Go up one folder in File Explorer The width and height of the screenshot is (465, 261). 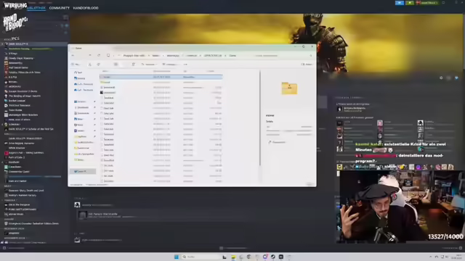coord(90,56)
